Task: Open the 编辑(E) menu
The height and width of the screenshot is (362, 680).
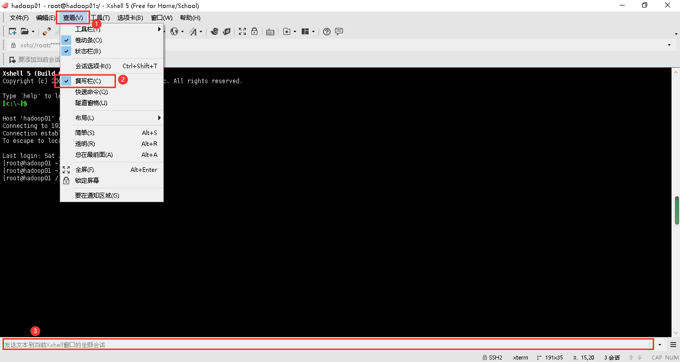Action: 46,18
